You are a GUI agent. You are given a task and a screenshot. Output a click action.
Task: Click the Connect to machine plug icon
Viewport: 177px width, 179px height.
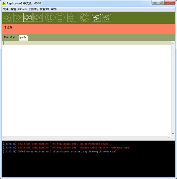[96, 18]
